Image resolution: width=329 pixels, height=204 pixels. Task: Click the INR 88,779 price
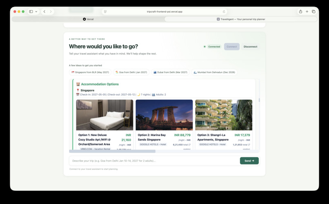(x=182, y=135)
